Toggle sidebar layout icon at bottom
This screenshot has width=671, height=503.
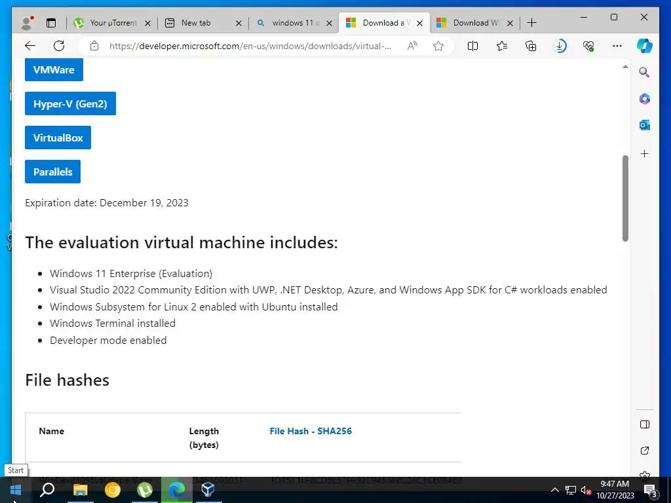pos(645,424)
